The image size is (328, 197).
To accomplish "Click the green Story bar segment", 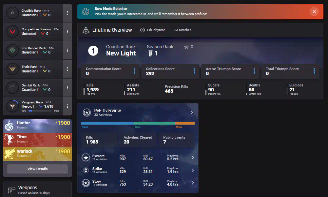I will pos(154,123).
